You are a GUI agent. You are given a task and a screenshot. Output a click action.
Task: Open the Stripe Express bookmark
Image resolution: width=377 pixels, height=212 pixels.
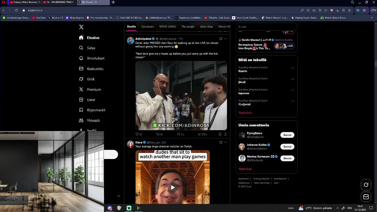pyautogui.click(x=75, y=18)
